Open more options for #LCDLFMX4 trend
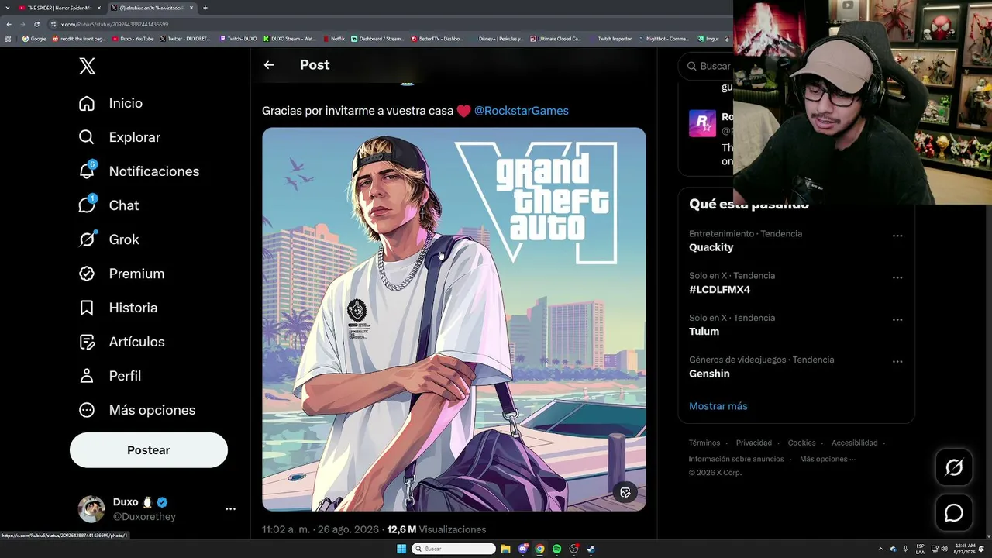Screen dimensions: 992x558 [x=897, y=277]
